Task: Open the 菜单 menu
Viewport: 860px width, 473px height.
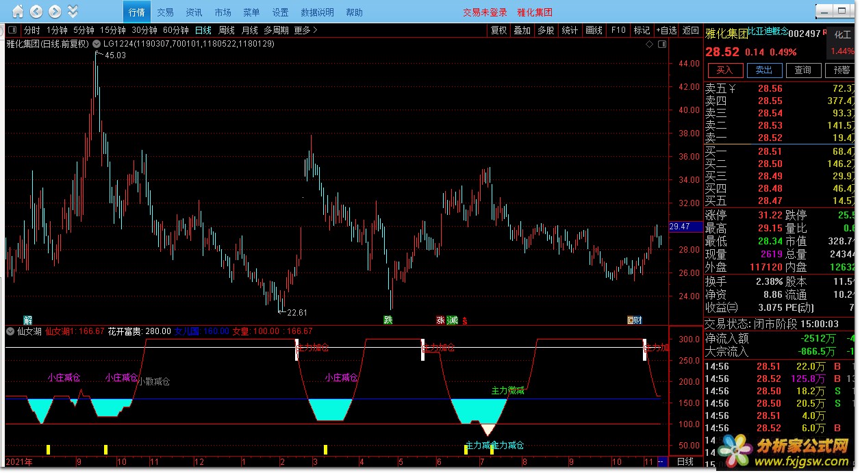Action: (251, 12)
